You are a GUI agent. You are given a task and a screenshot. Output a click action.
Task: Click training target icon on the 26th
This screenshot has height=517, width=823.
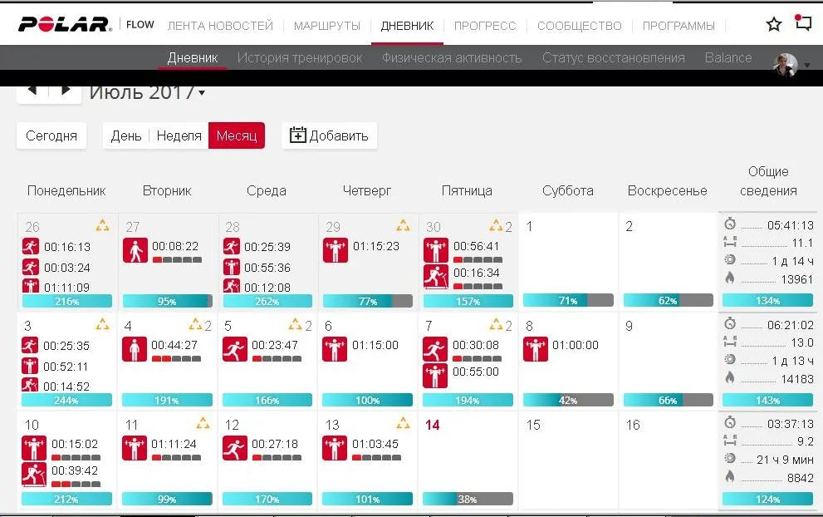pyautogui.click(x=103, y=226)
